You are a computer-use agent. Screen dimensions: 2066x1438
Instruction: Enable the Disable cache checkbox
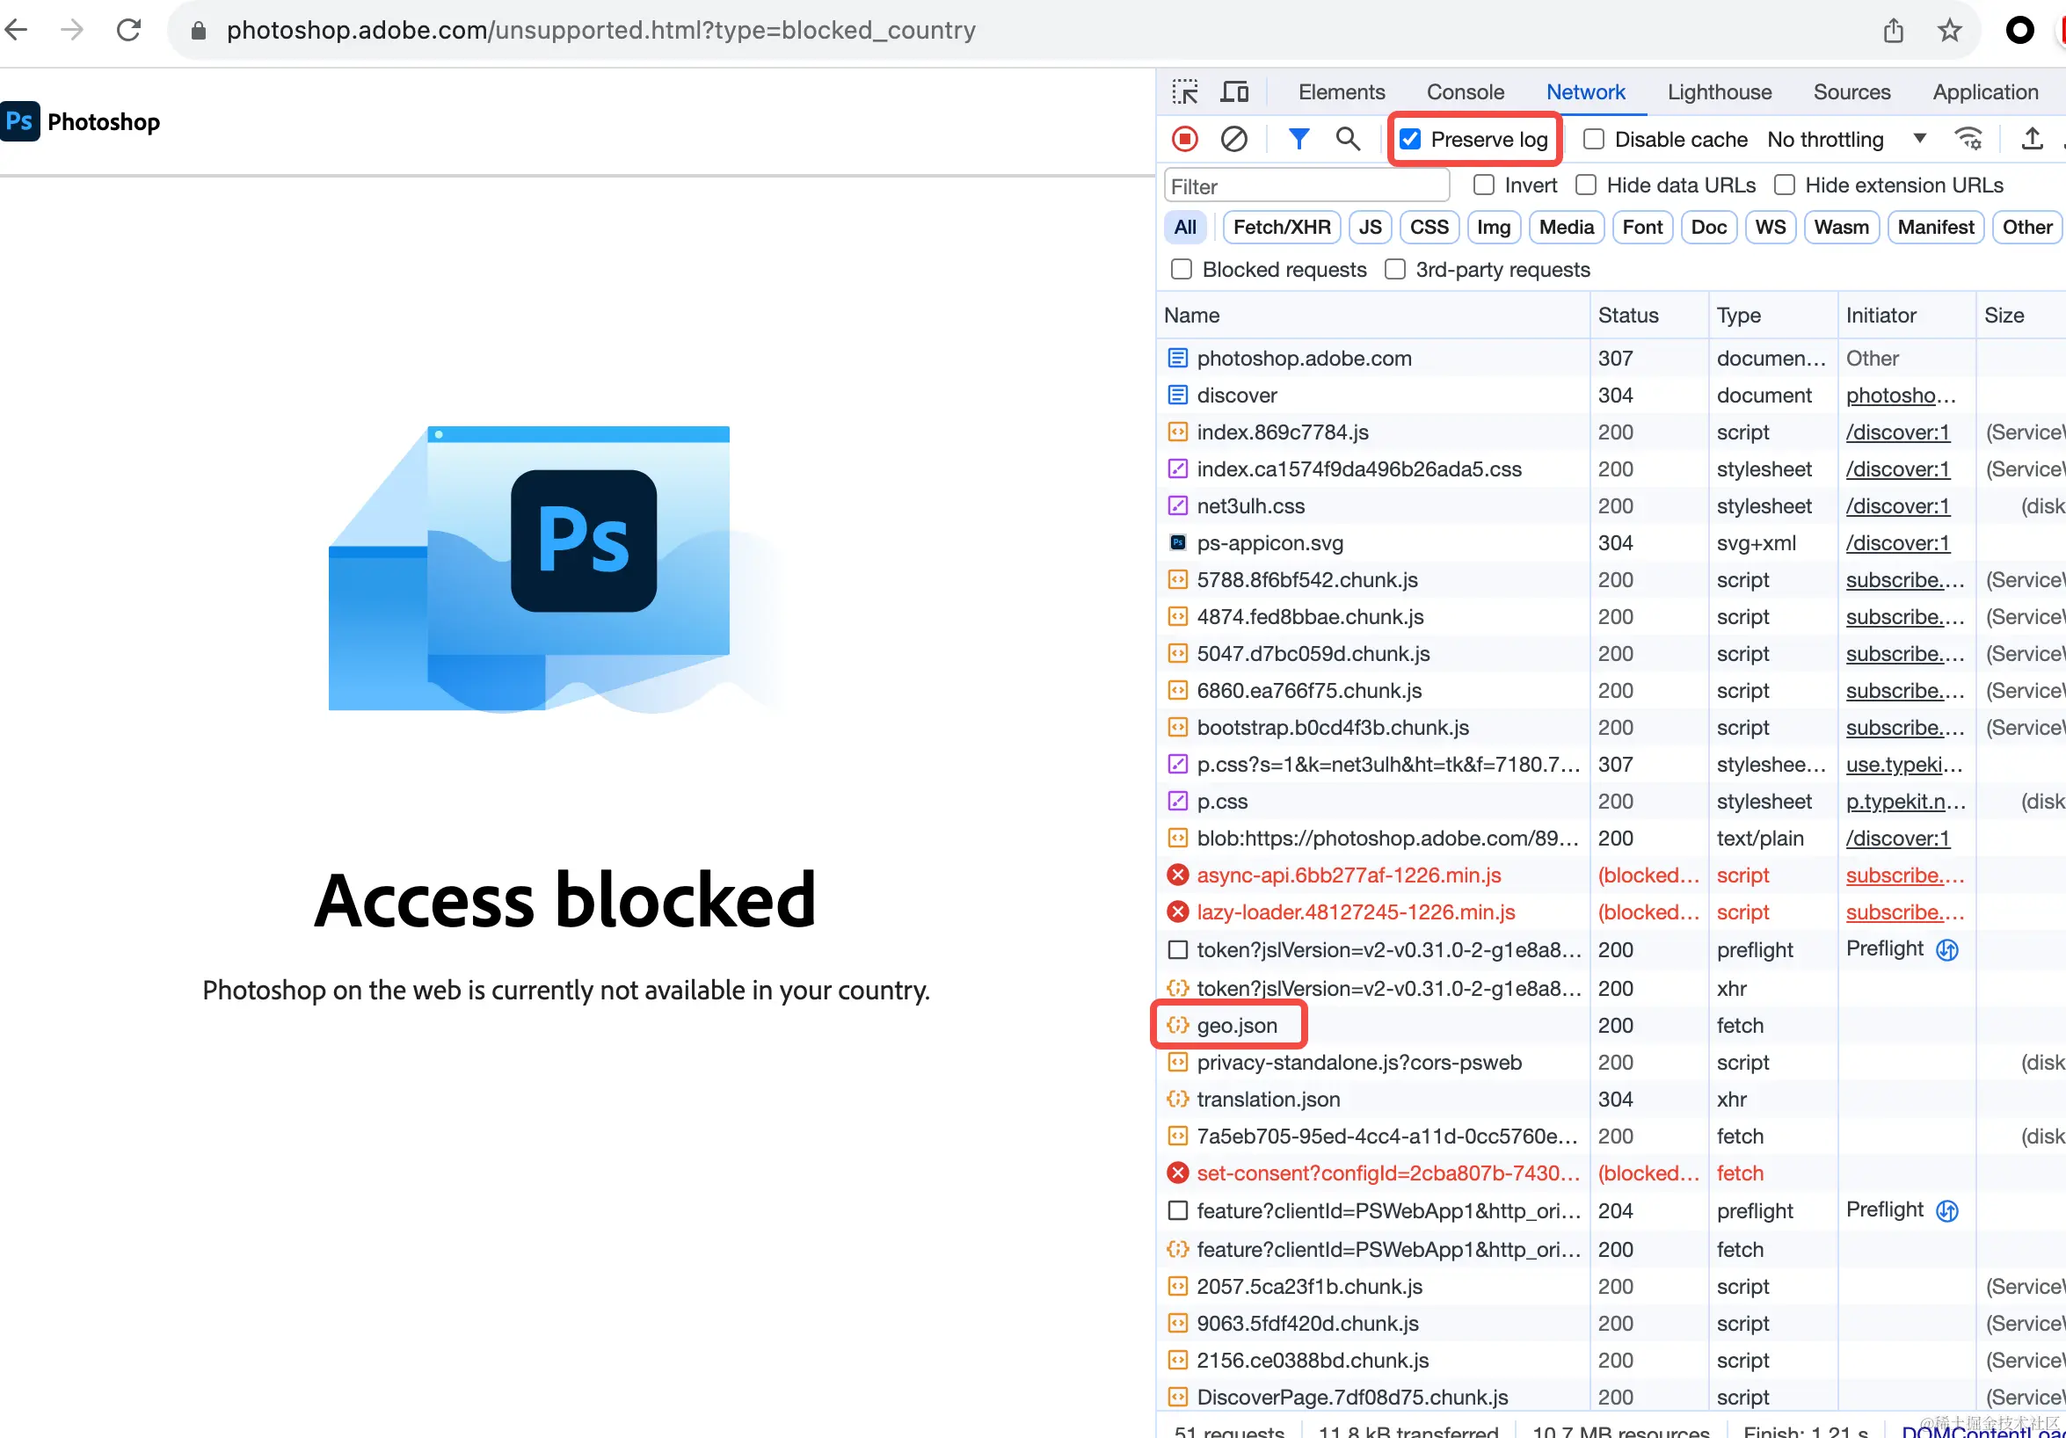click(1594, 140)
